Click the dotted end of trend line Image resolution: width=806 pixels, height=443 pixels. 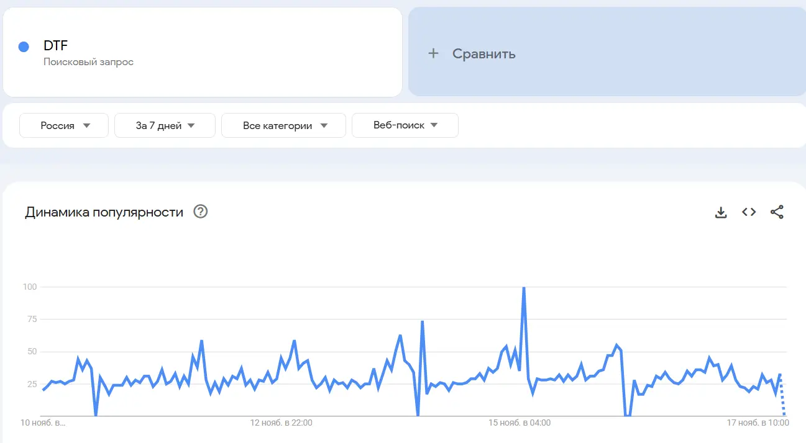coord(782,395)
